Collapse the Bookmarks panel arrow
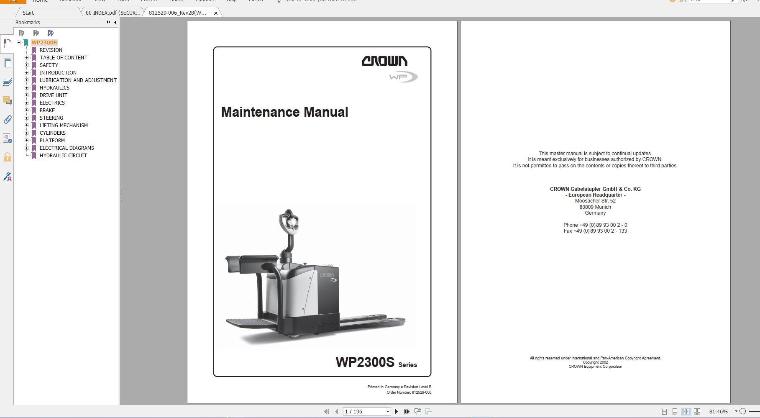Image resolution: width=760 pixels, height=418 pixels. [115, 22]
